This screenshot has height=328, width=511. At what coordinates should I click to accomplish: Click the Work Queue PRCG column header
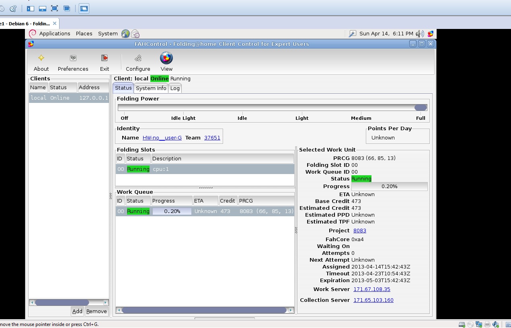point(266,201)
